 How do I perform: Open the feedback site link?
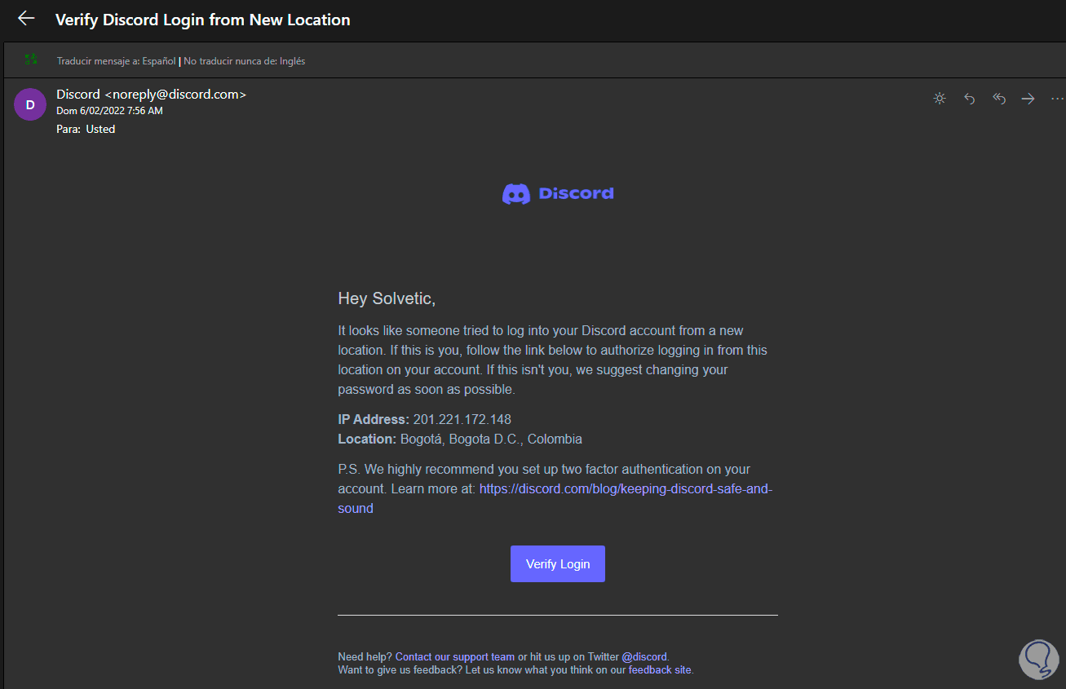click(659, 670)
